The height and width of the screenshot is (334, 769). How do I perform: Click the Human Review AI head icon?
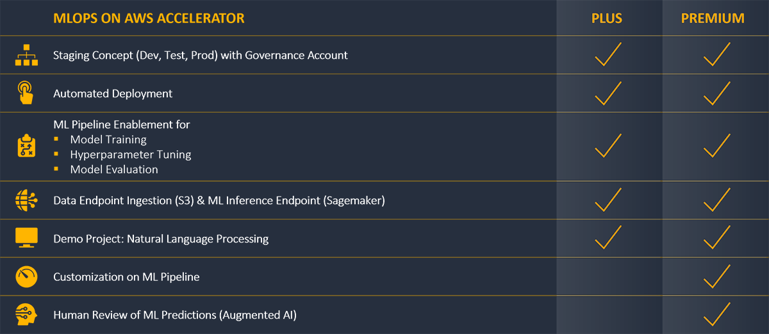(x=27, y=315)
